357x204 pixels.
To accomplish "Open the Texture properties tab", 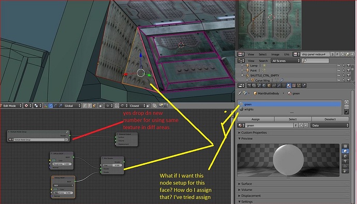I will [294, 86].
